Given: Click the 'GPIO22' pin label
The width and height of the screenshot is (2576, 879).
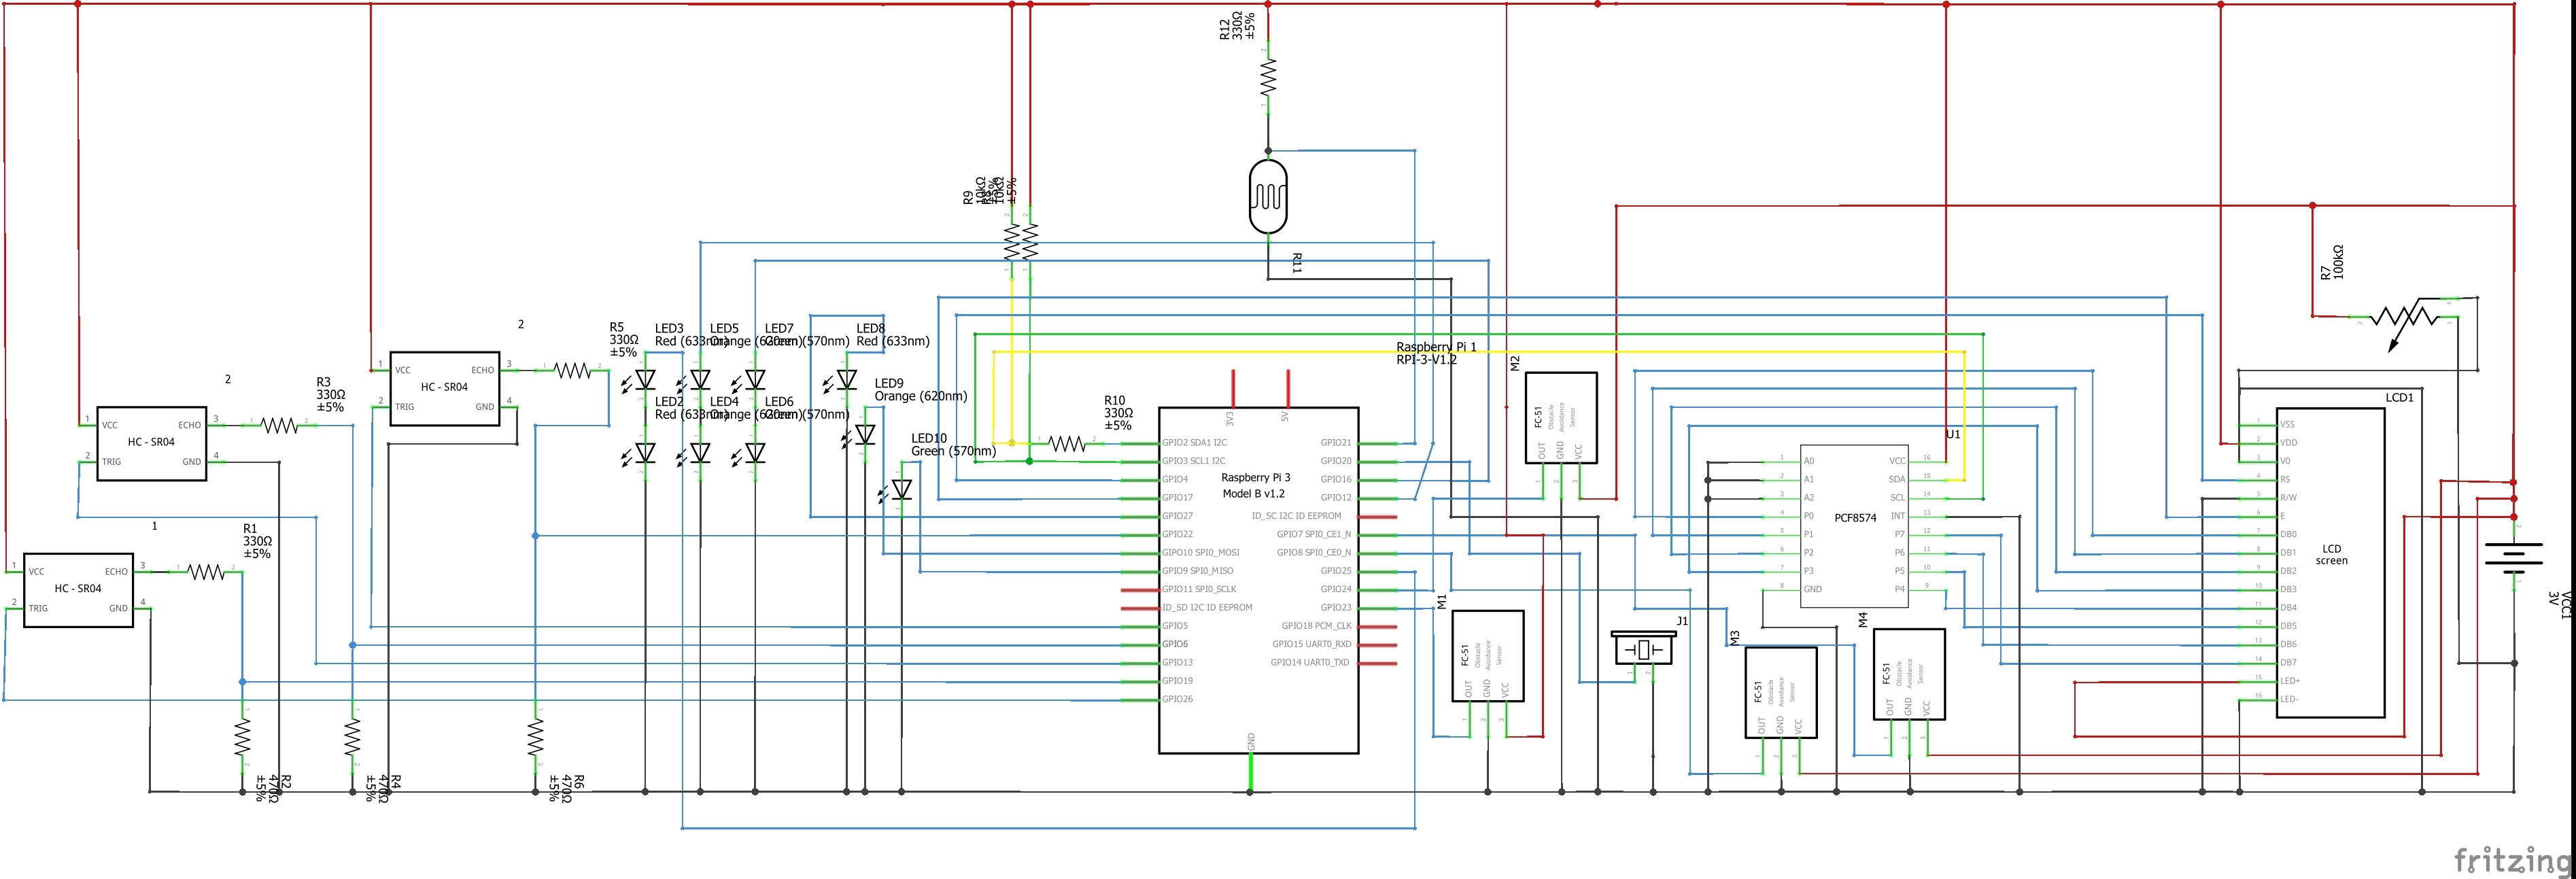Looking at the screenshot, I should click(1177, 534).
